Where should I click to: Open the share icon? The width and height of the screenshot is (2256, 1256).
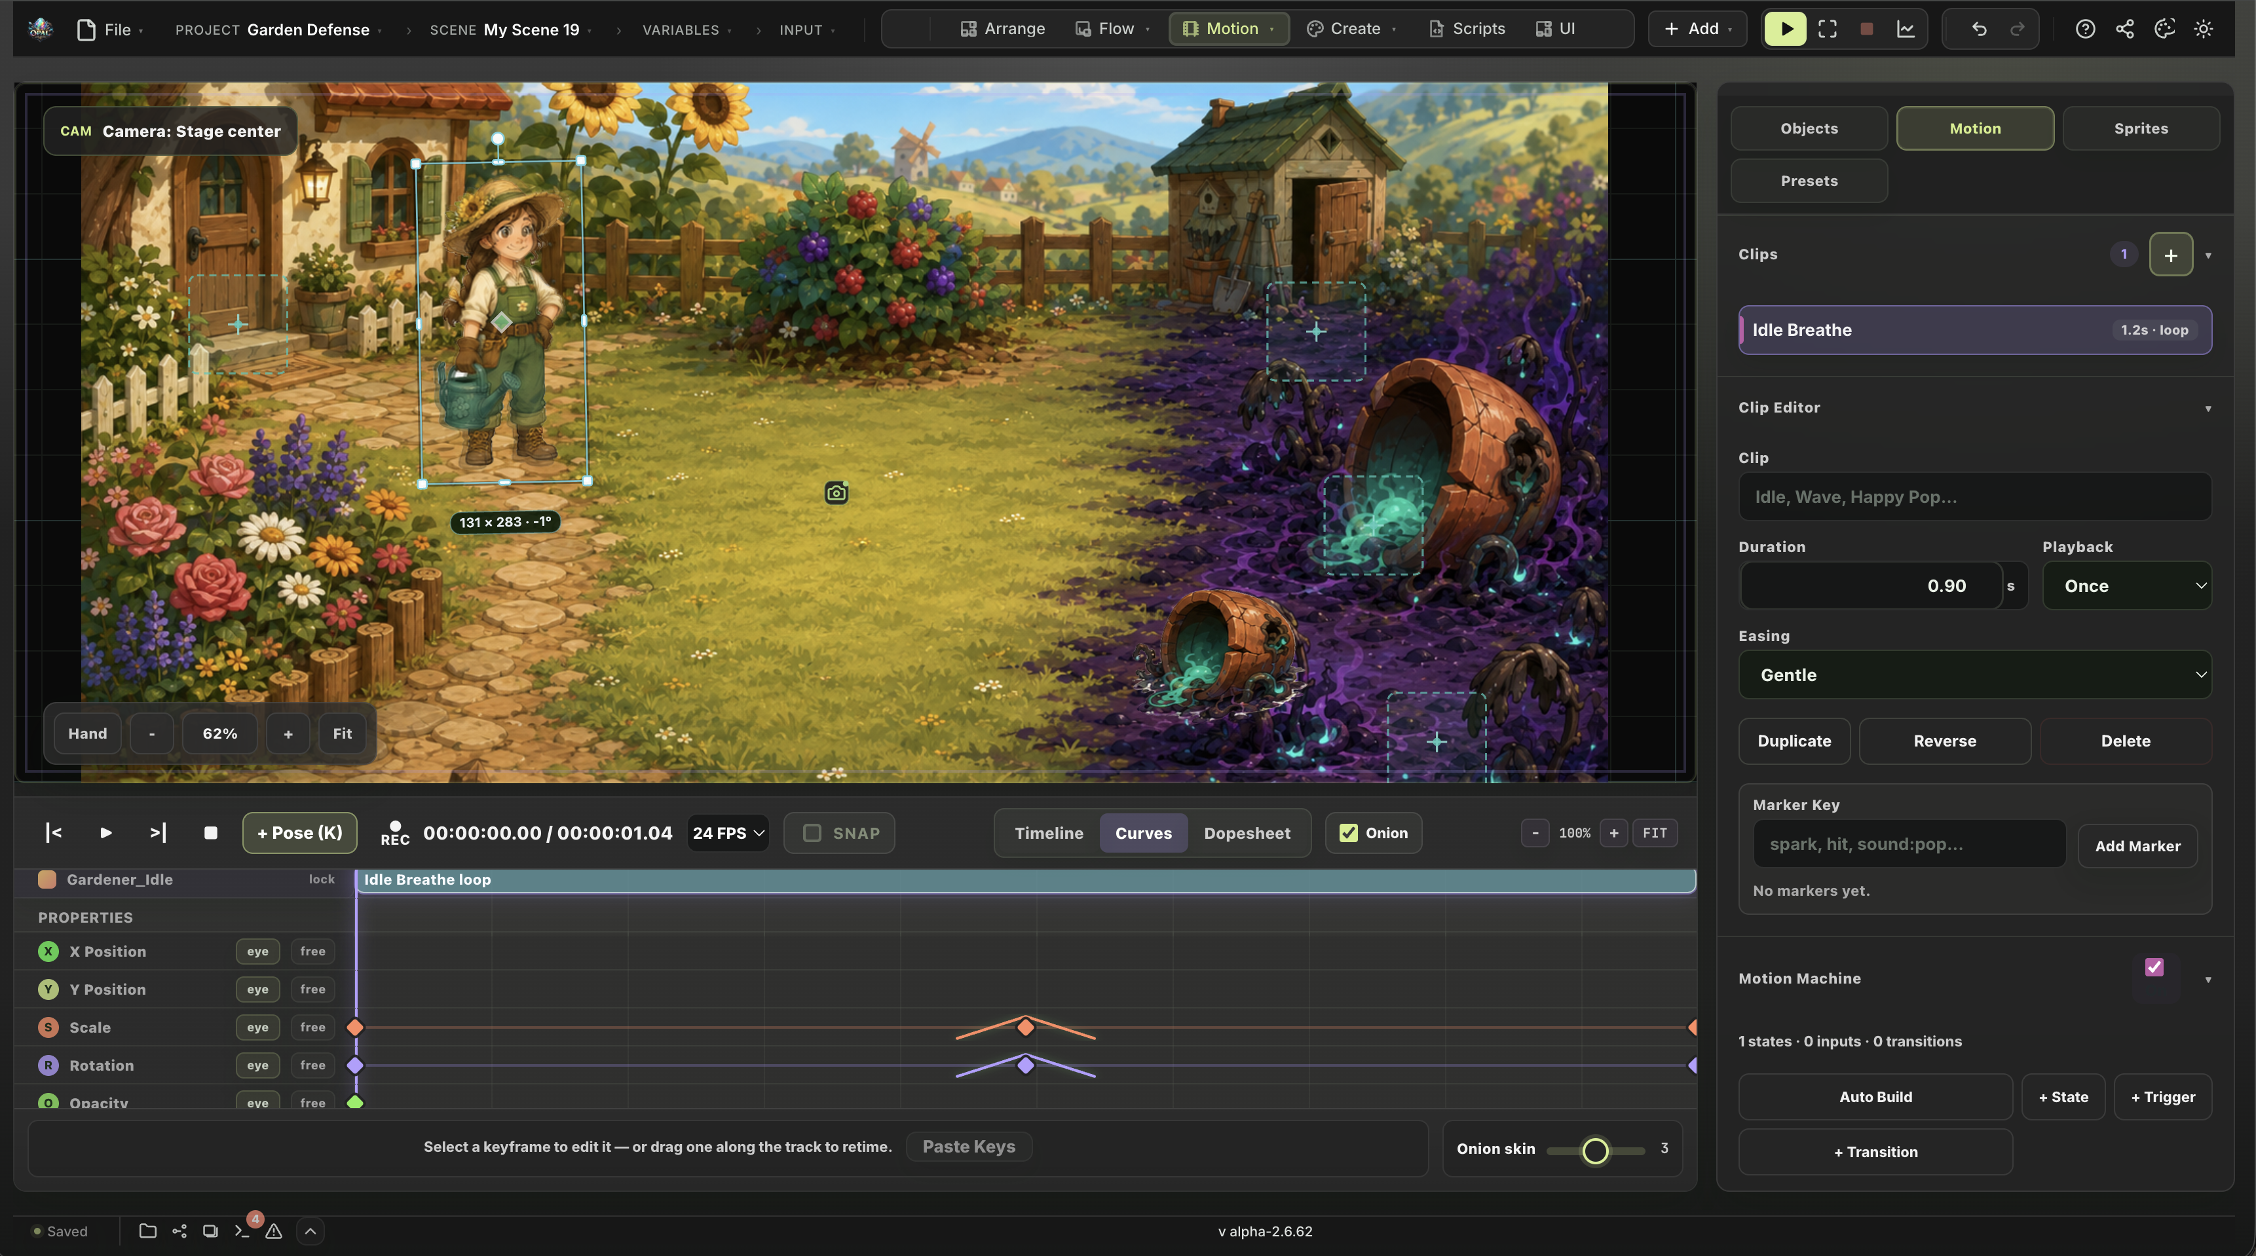point(2124,29)
